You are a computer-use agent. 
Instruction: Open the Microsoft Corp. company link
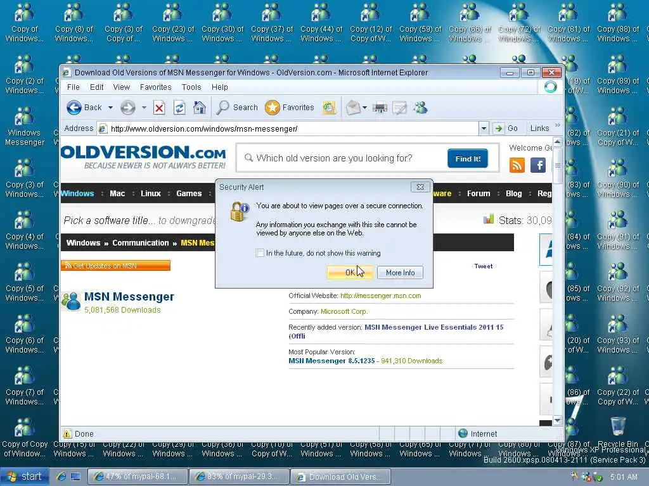(x=344, y=311)
